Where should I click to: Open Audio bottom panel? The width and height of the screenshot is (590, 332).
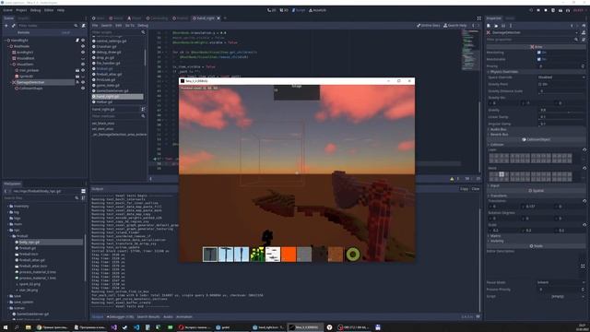click(168, 317)
